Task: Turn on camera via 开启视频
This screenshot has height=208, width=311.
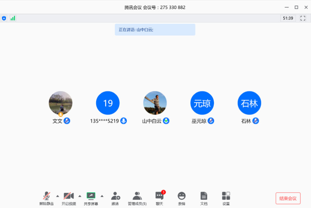Action: click(69, 196)
